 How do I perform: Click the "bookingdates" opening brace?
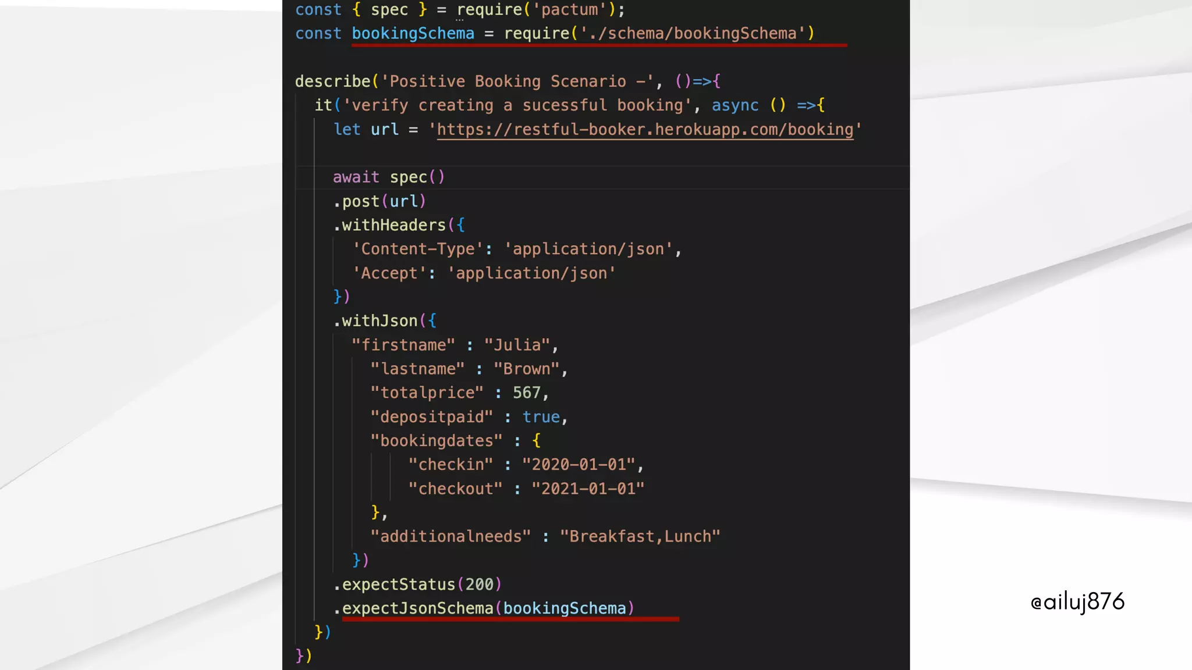click(536, 441)
